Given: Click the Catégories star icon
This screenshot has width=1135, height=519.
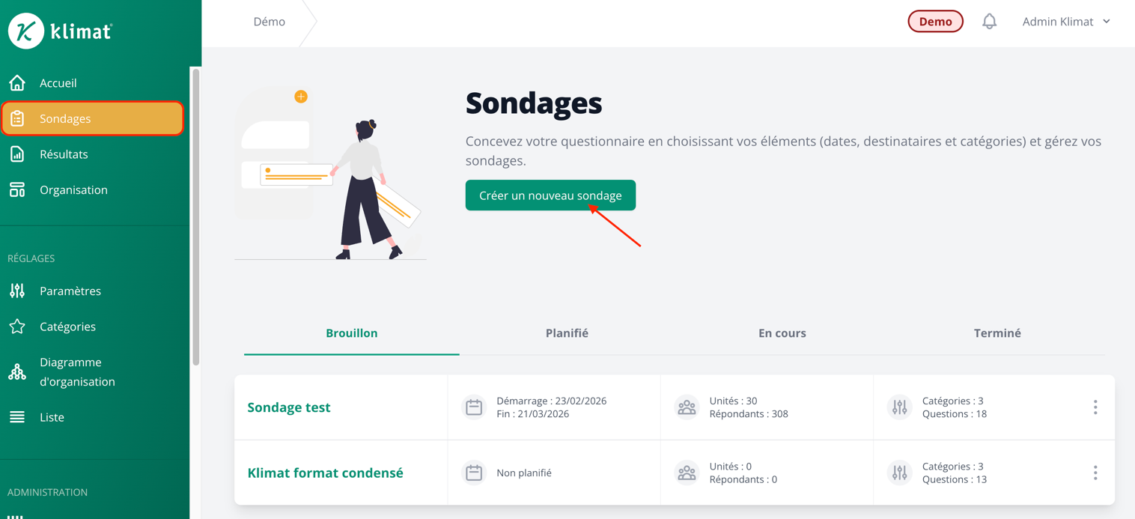Looking at the screenshot, I should [x=17, y=327].
